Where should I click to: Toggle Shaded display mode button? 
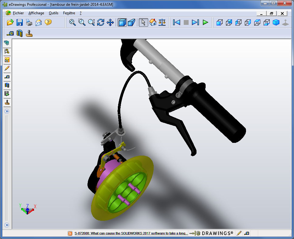click(122, 22)
